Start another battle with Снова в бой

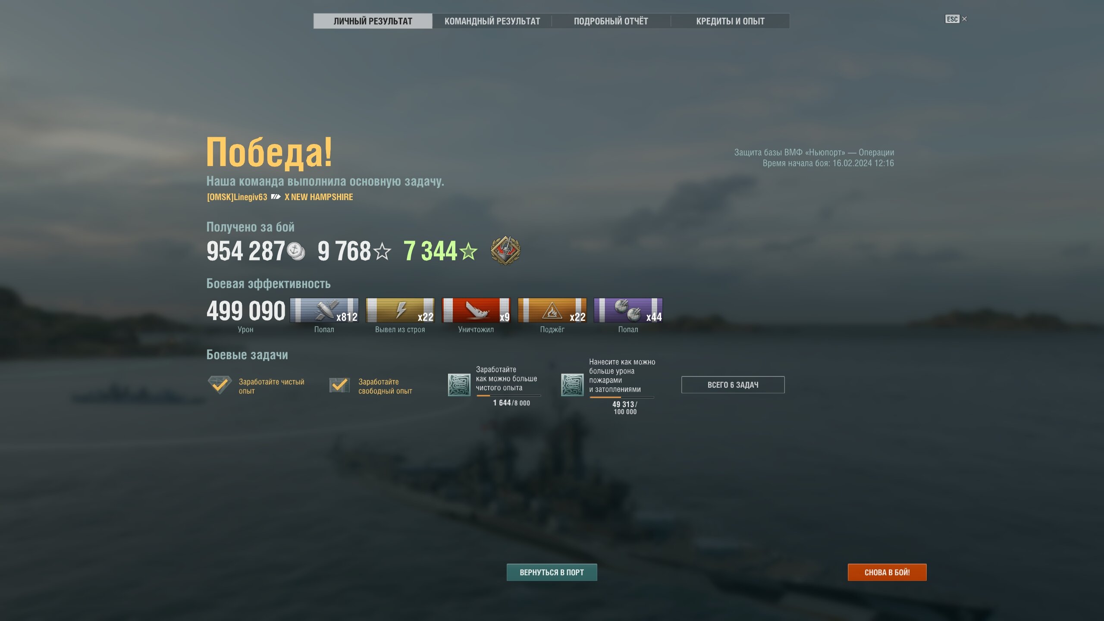pyautogui.click(x=887, y=572)
